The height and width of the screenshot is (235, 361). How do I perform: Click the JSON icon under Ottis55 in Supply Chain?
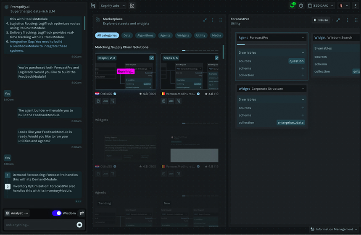(105, 101)
